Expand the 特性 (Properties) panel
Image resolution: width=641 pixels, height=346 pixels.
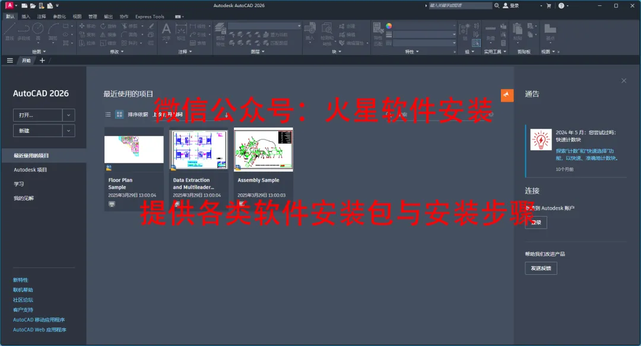[412, 52]
